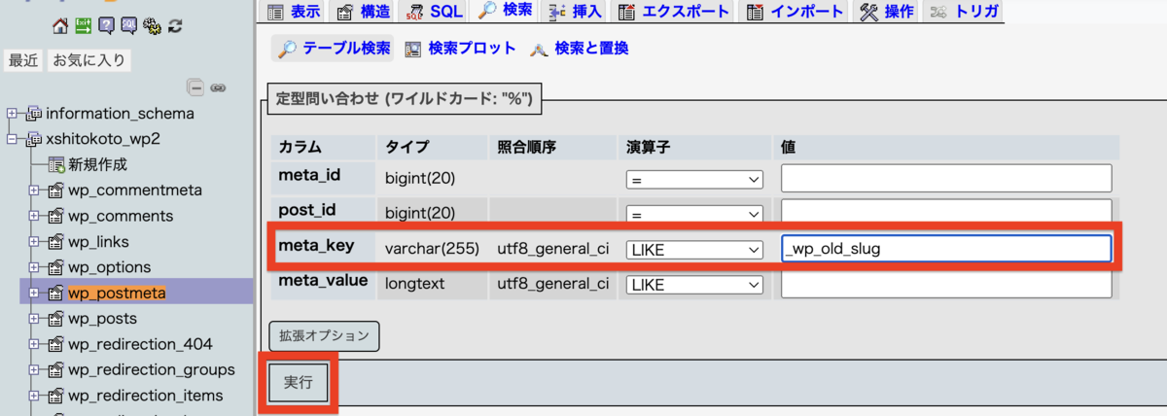This screenshot has height=416, width=1167.
Task: Collapse the xshitokoto_wp2 database node
Action: 13,139
